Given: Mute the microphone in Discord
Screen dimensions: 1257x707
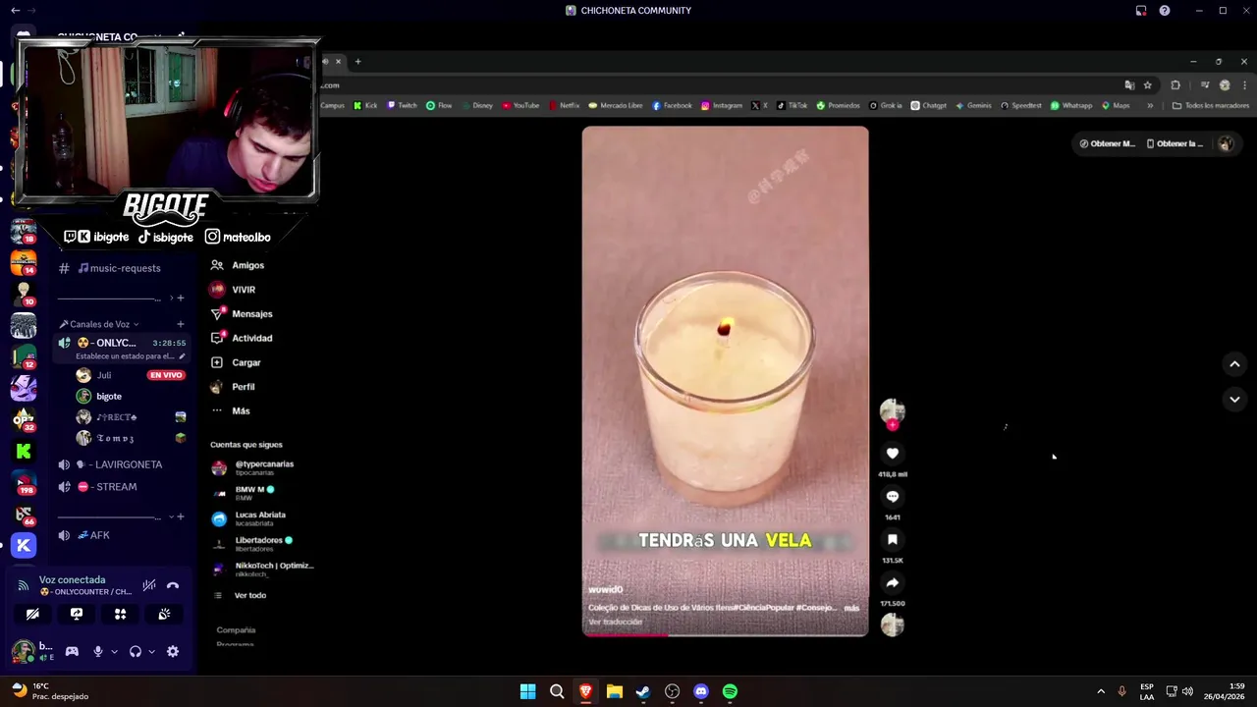Looking at the screenshot, I should pos(97,651).
